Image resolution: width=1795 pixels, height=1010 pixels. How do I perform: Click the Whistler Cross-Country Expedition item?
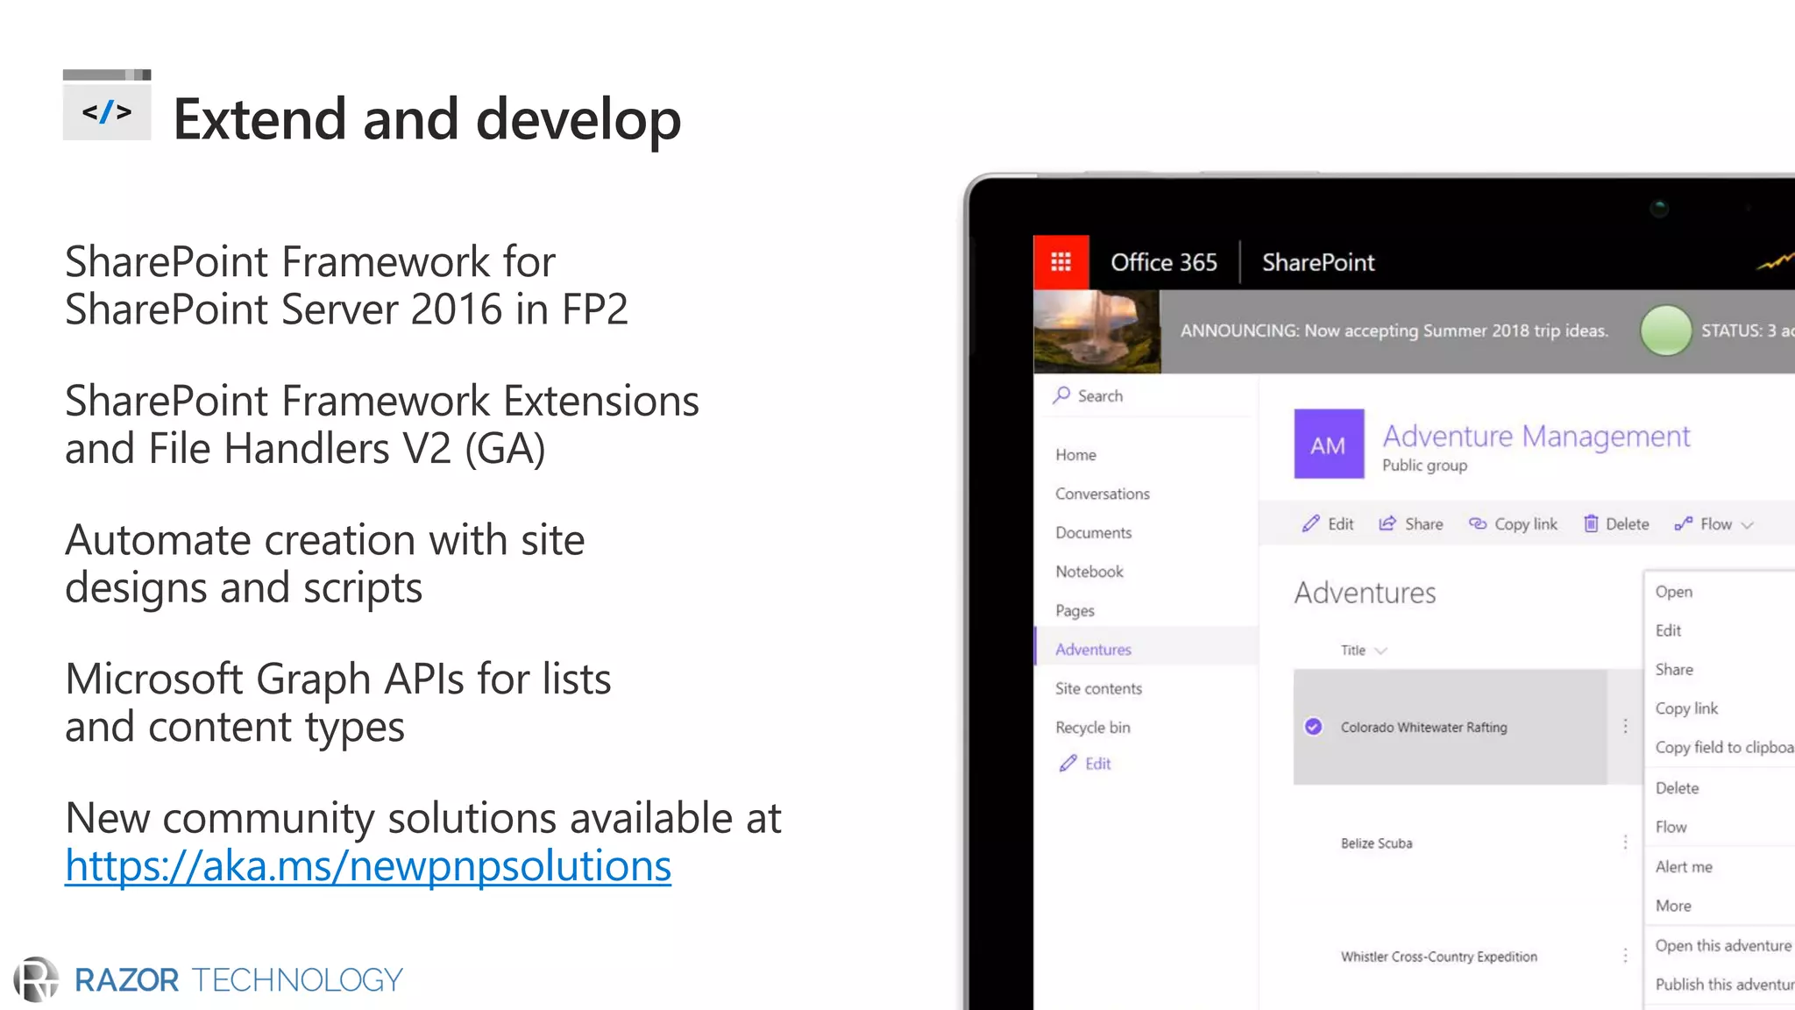coord(1438,957)
